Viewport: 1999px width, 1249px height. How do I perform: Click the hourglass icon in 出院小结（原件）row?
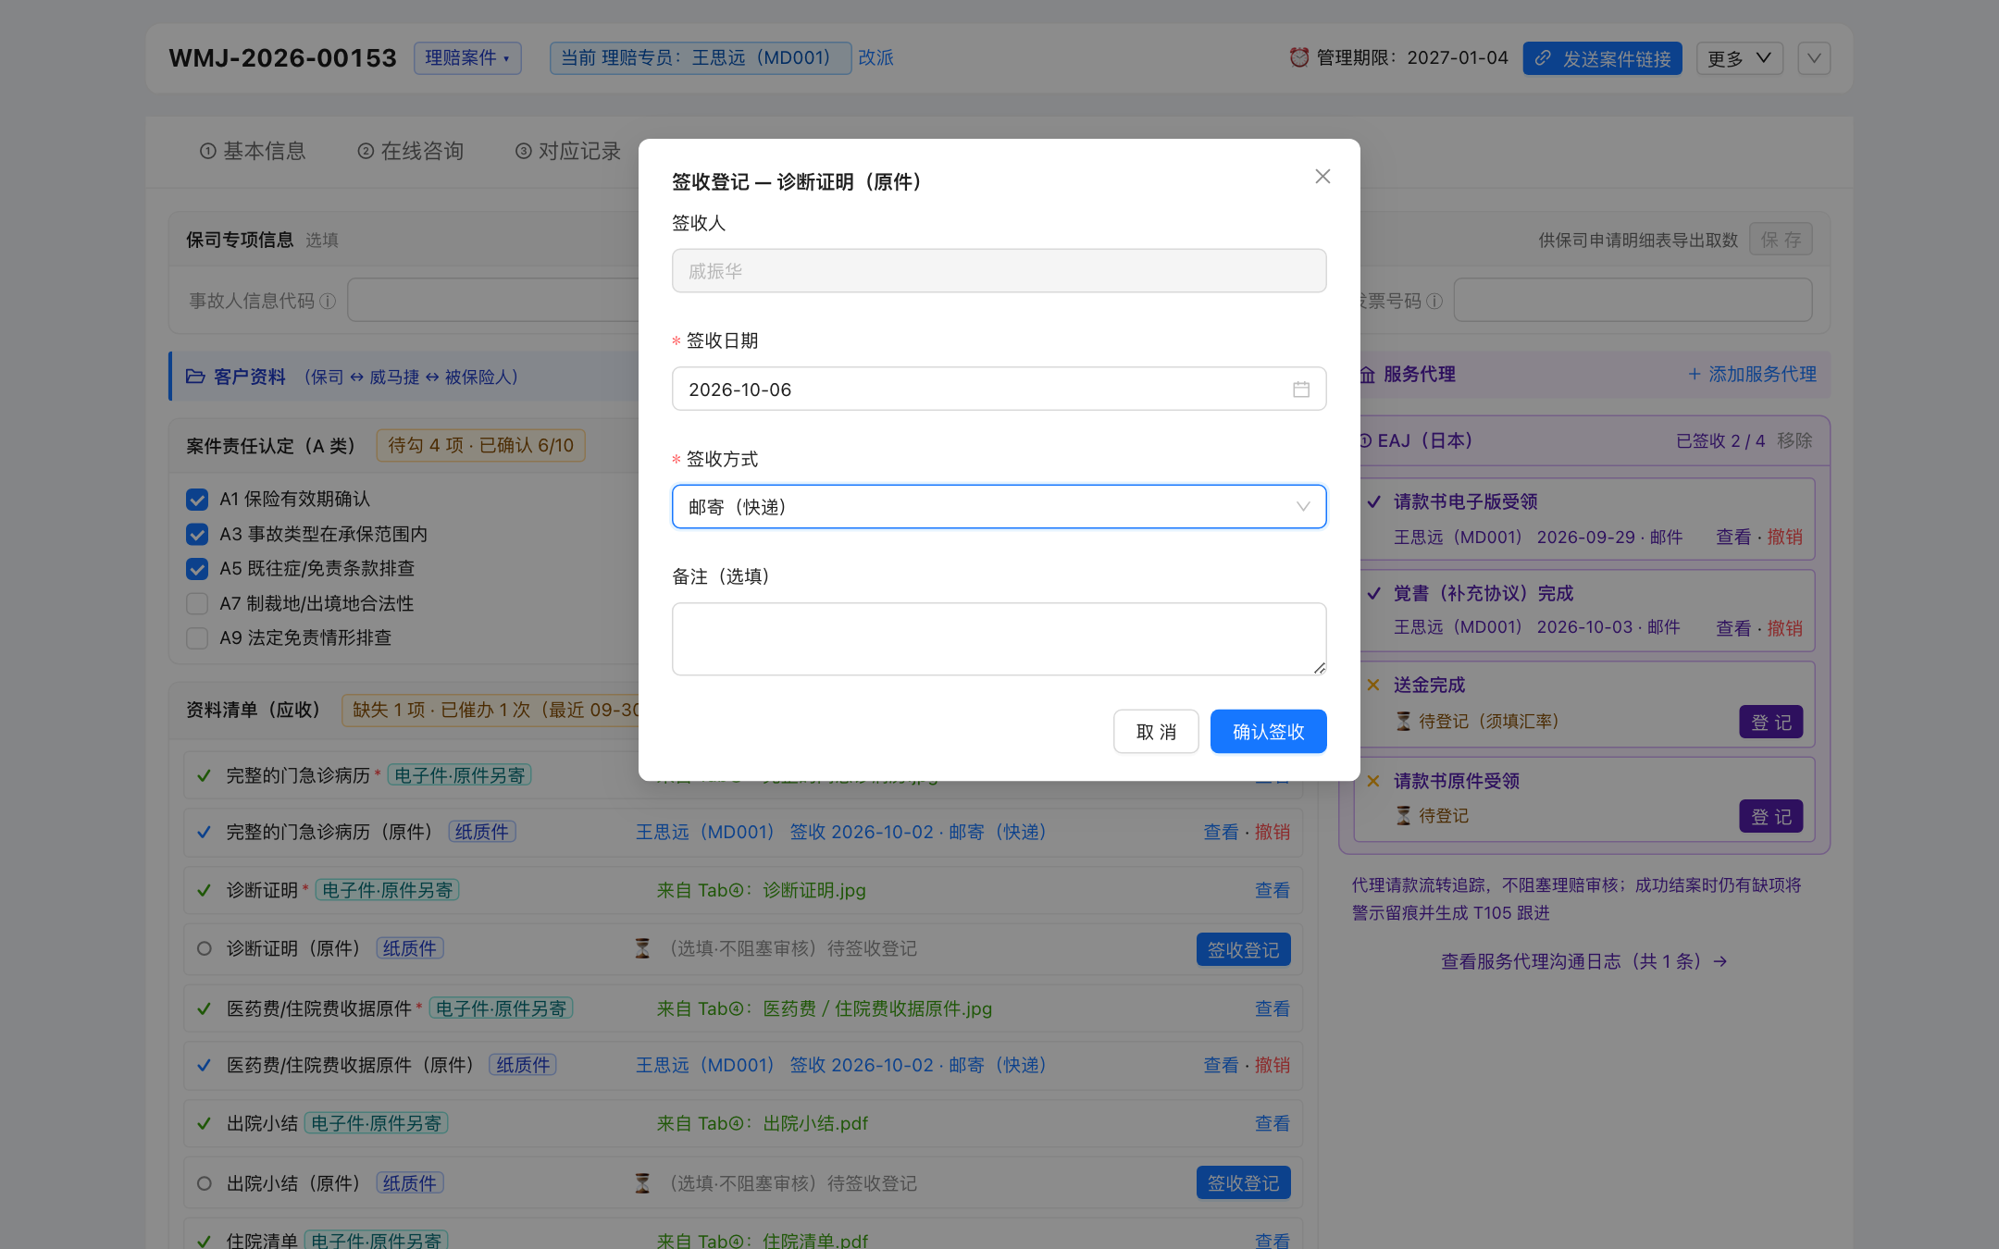pos(642,1182)
